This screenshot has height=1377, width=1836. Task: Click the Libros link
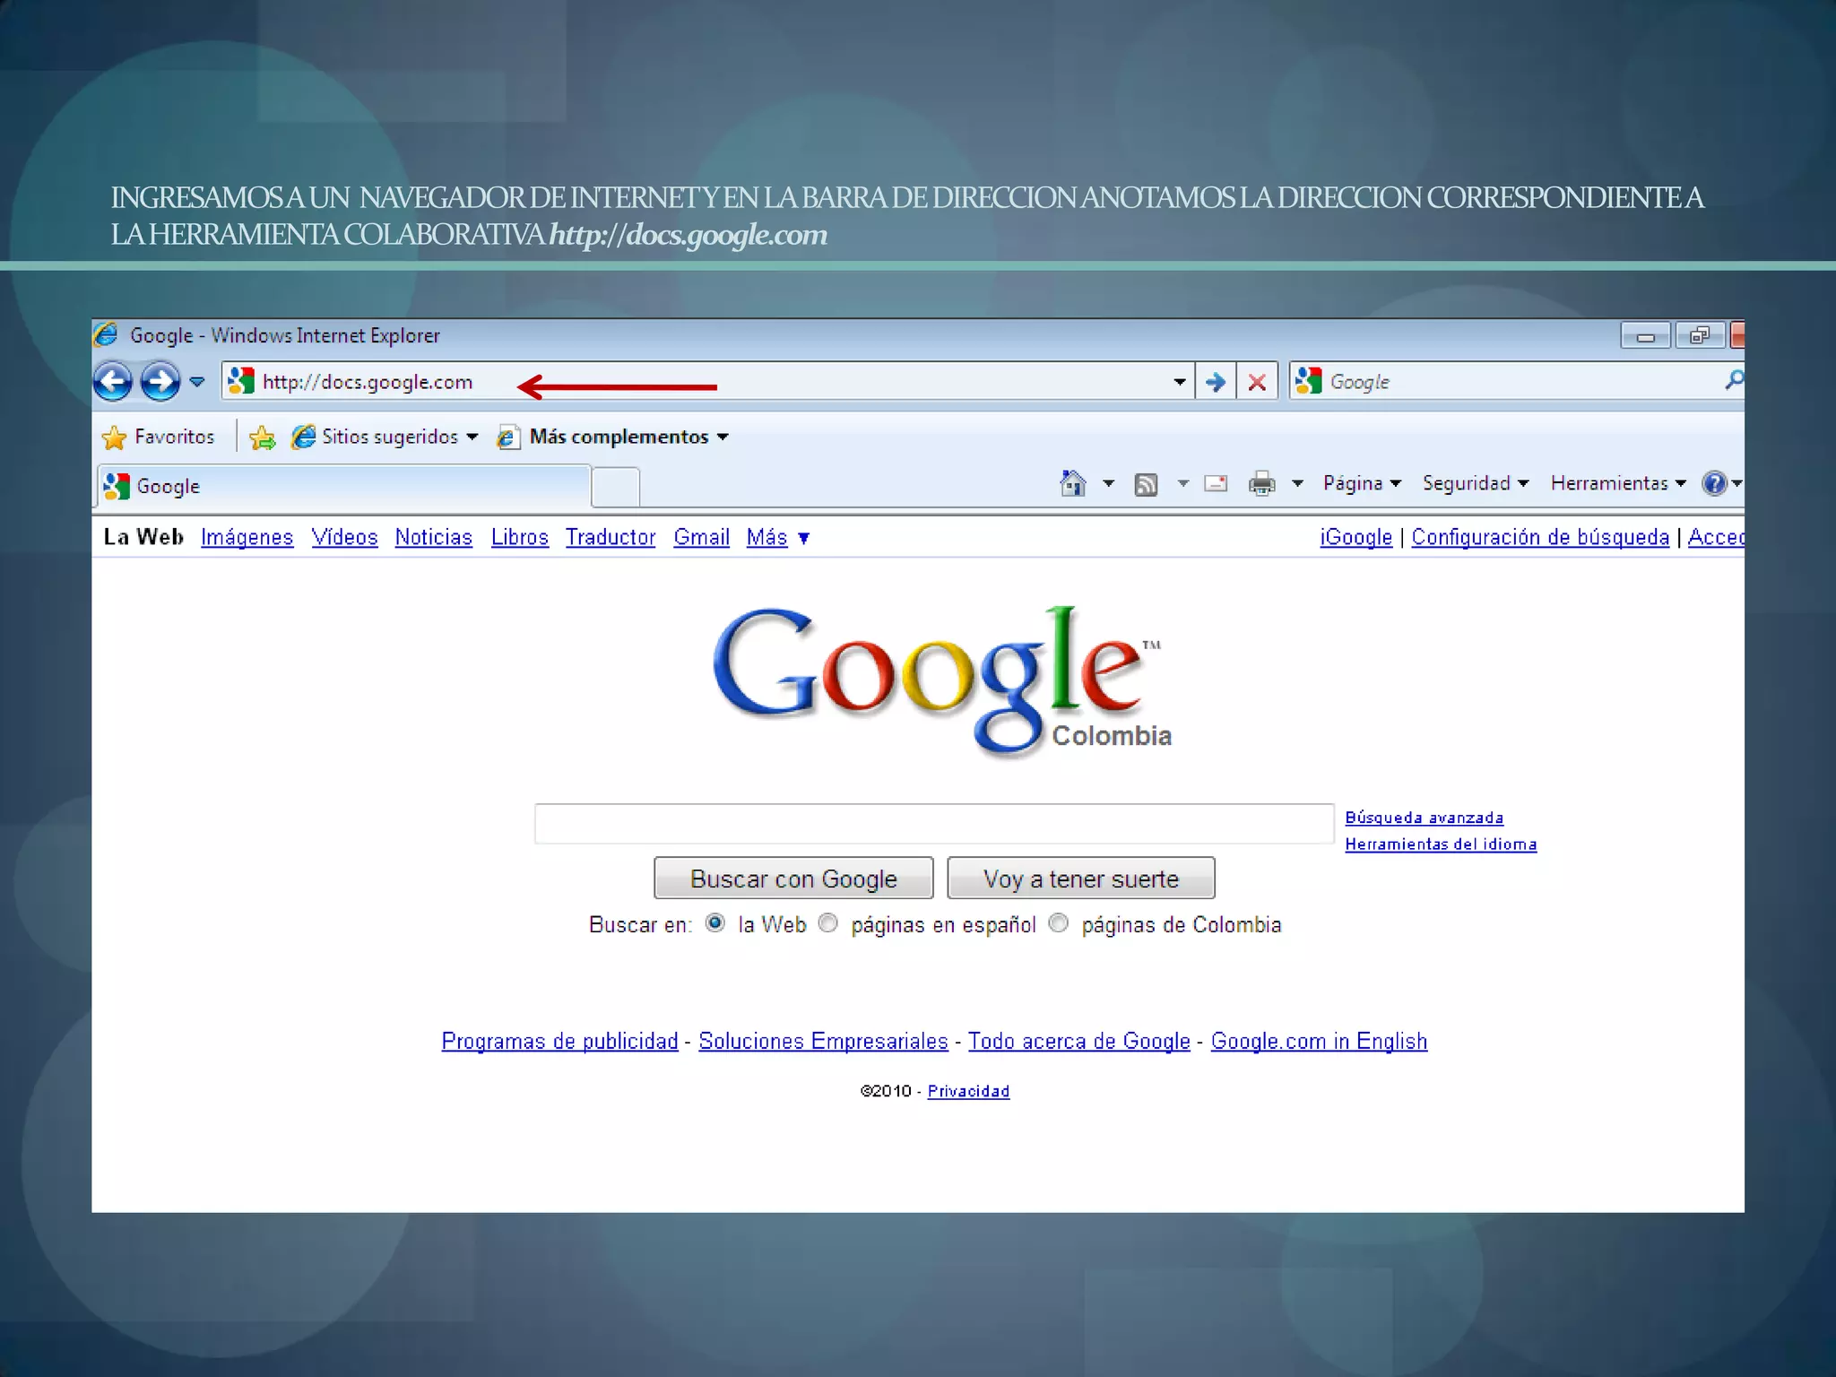520,537
